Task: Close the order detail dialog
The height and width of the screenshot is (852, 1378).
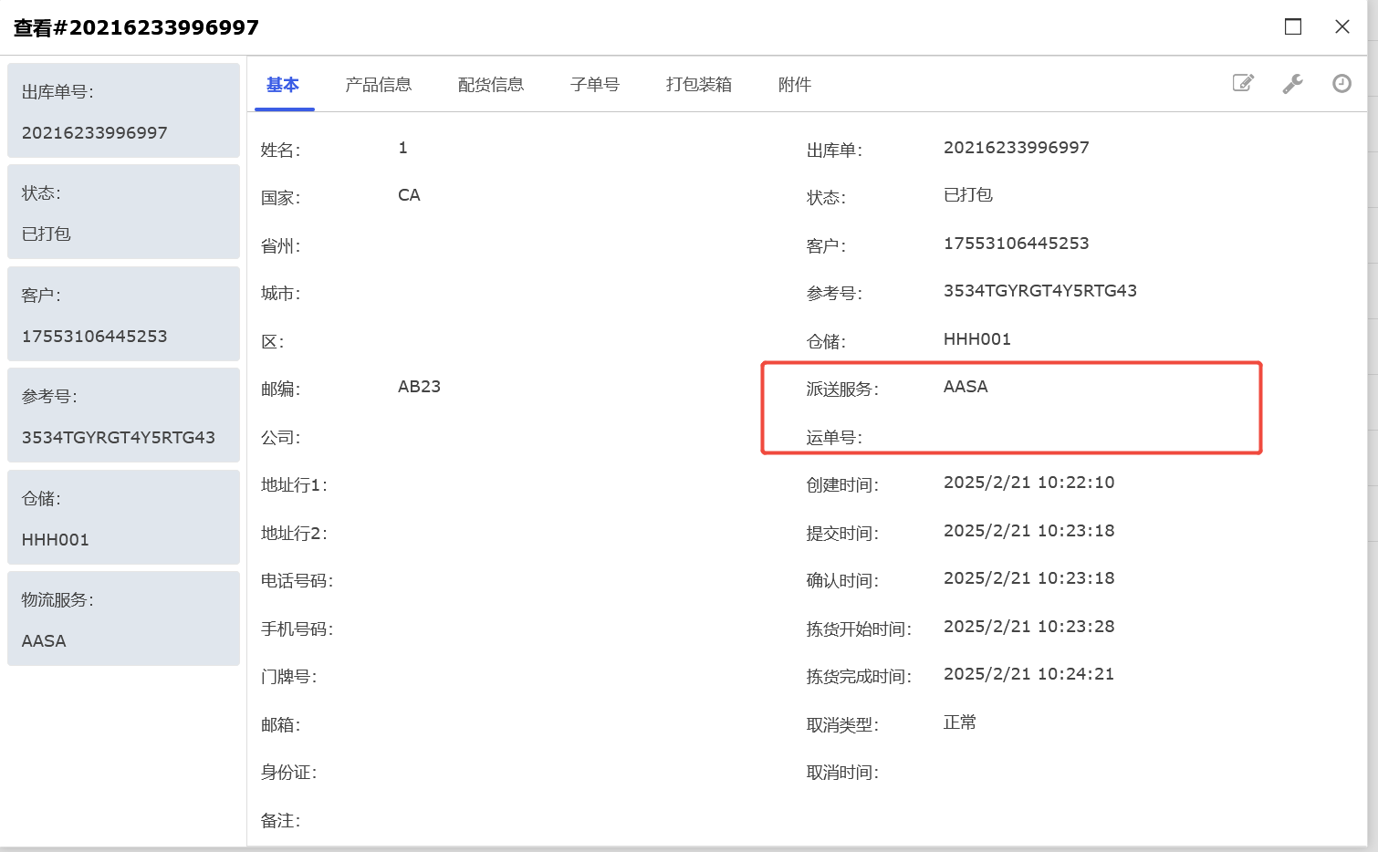Action: tap(1342, 26)
